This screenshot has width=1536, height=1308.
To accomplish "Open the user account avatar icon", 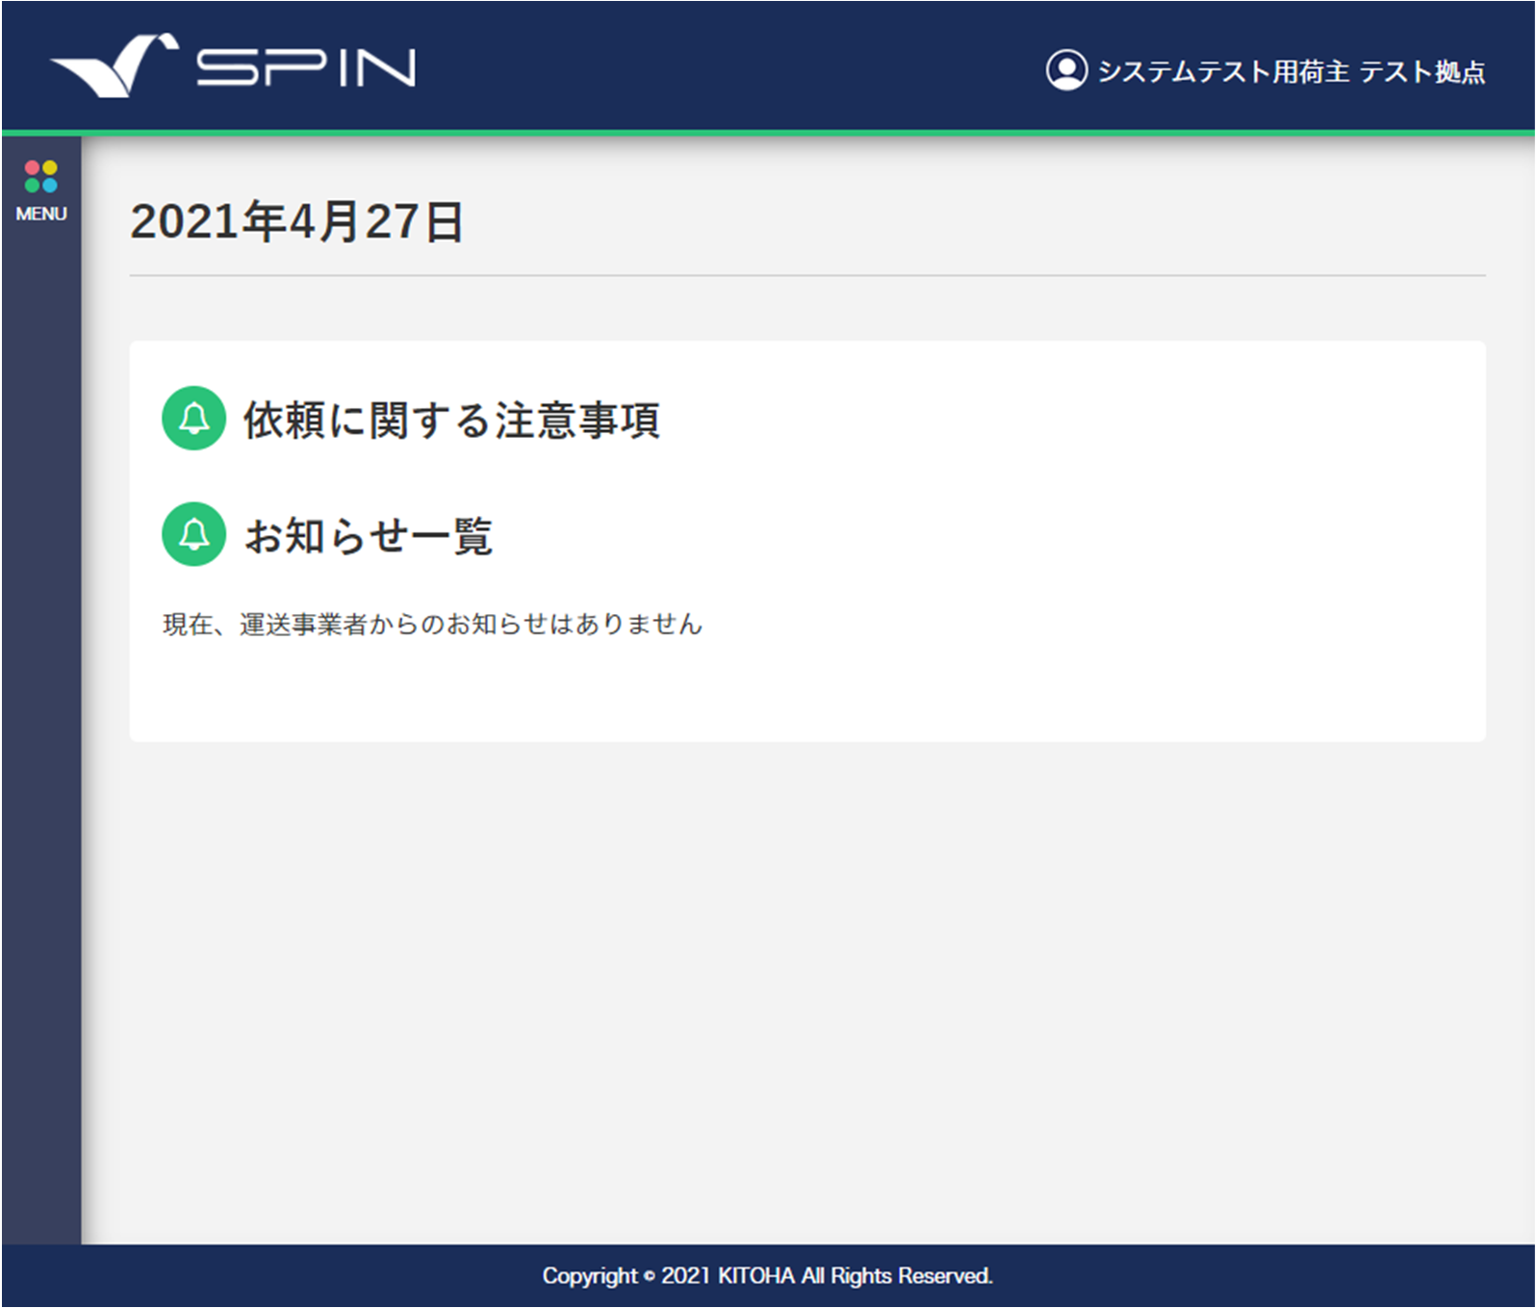I will (x=1066, y=70).
